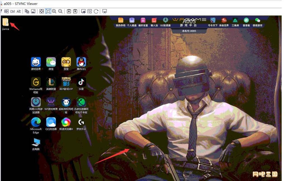Select the 微信 desktop icon
286x181 pixels.
(x=51, y=64)
